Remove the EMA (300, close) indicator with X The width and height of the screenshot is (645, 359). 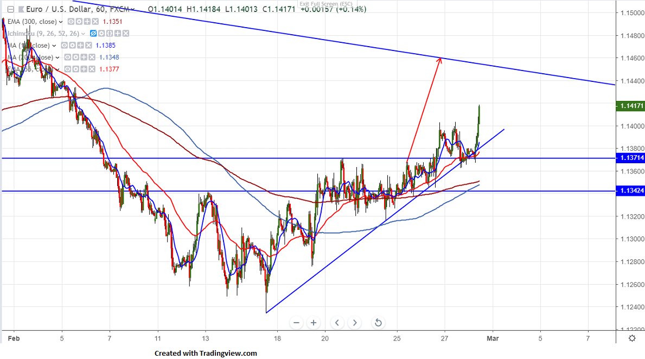pos(95,22)
